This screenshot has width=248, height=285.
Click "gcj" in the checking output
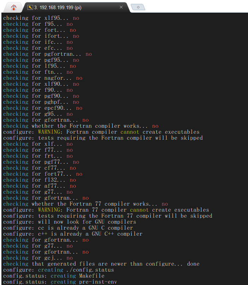click(49, 258)
